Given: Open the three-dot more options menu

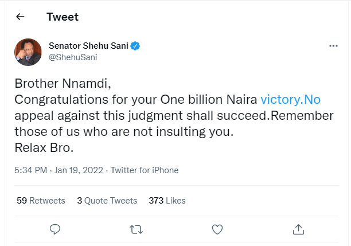Looking at the screenshot, I should point(333,46).
